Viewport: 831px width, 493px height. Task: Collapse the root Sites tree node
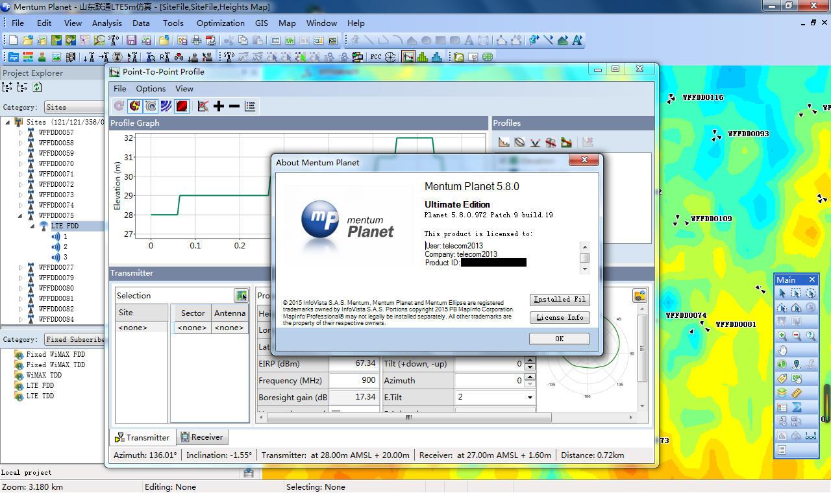pyautogui.click(x=8, y=122)
